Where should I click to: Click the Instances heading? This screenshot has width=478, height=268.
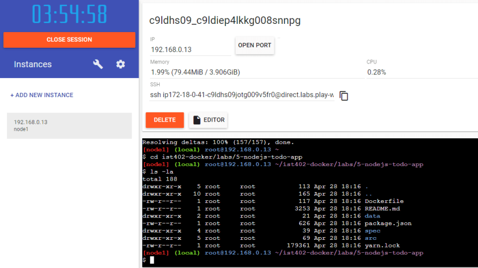tap(33, 64)
